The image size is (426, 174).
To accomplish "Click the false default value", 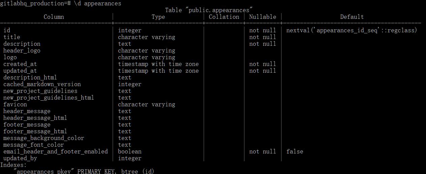I will tap(295, 151).
